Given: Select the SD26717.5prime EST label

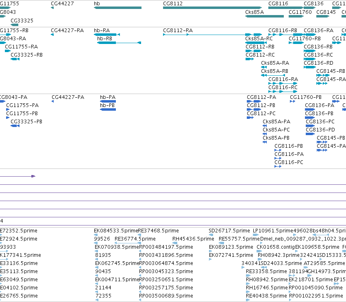Looking at the screenshot, I should (x=229, y=231).
